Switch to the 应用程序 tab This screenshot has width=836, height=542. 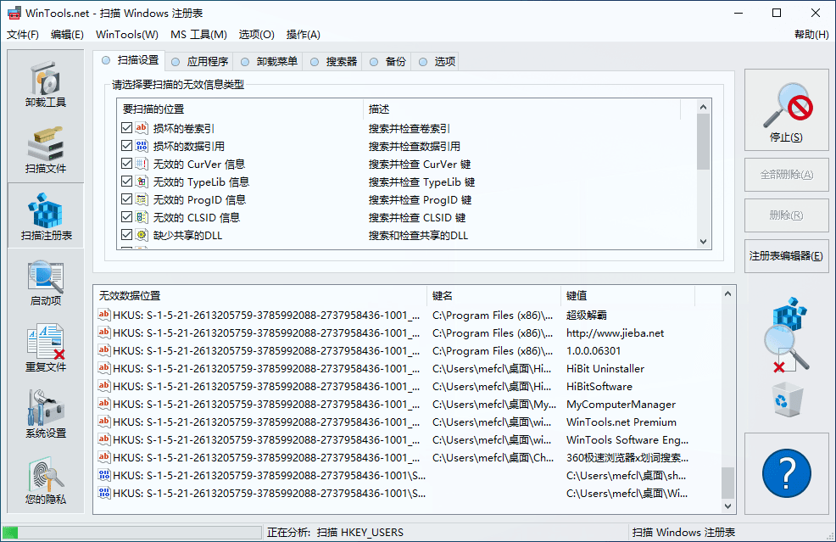tap(200, 61)
